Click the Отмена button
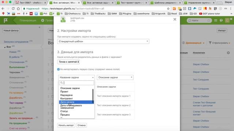Image resolution: width=234 pixels, height=131 pixels. click(82, 125)
